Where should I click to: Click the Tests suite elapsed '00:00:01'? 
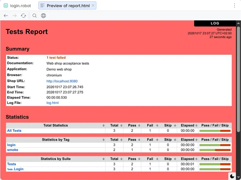pyautogui.click(x=187, y=164)
